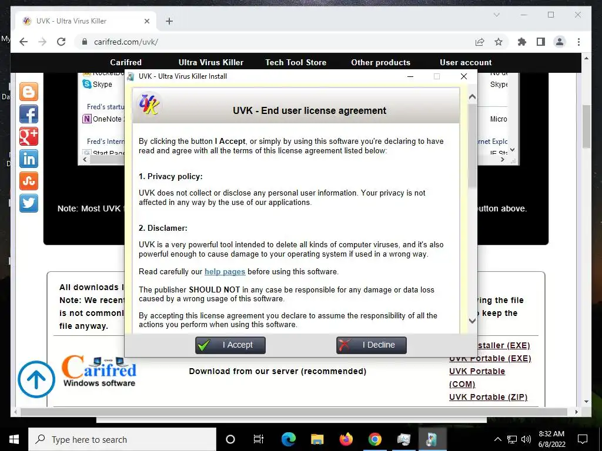Click the 'UVK - End user license agreement' heading
The image size is (602, 451).
coord(309,110)
